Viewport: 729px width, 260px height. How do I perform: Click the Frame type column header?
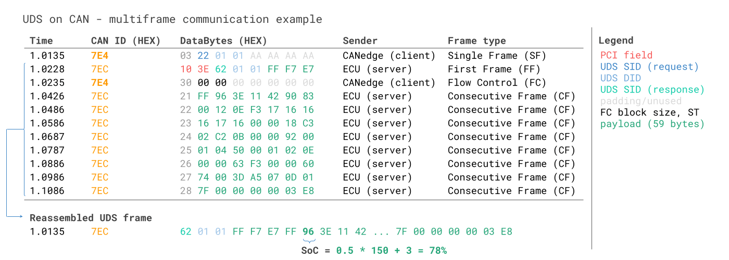coord(476,41)
